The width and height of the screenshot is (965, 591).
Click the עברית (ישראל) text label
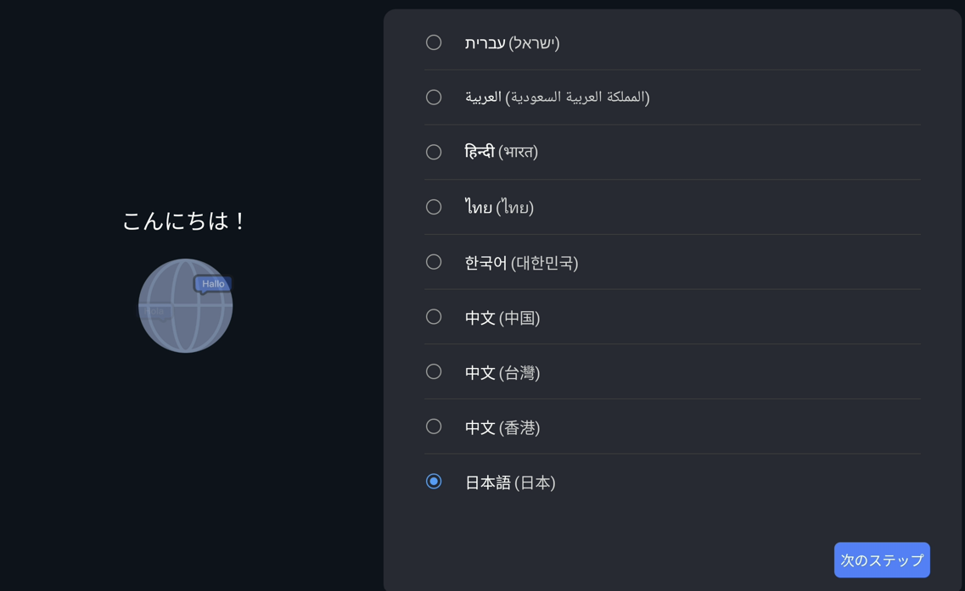512,43
